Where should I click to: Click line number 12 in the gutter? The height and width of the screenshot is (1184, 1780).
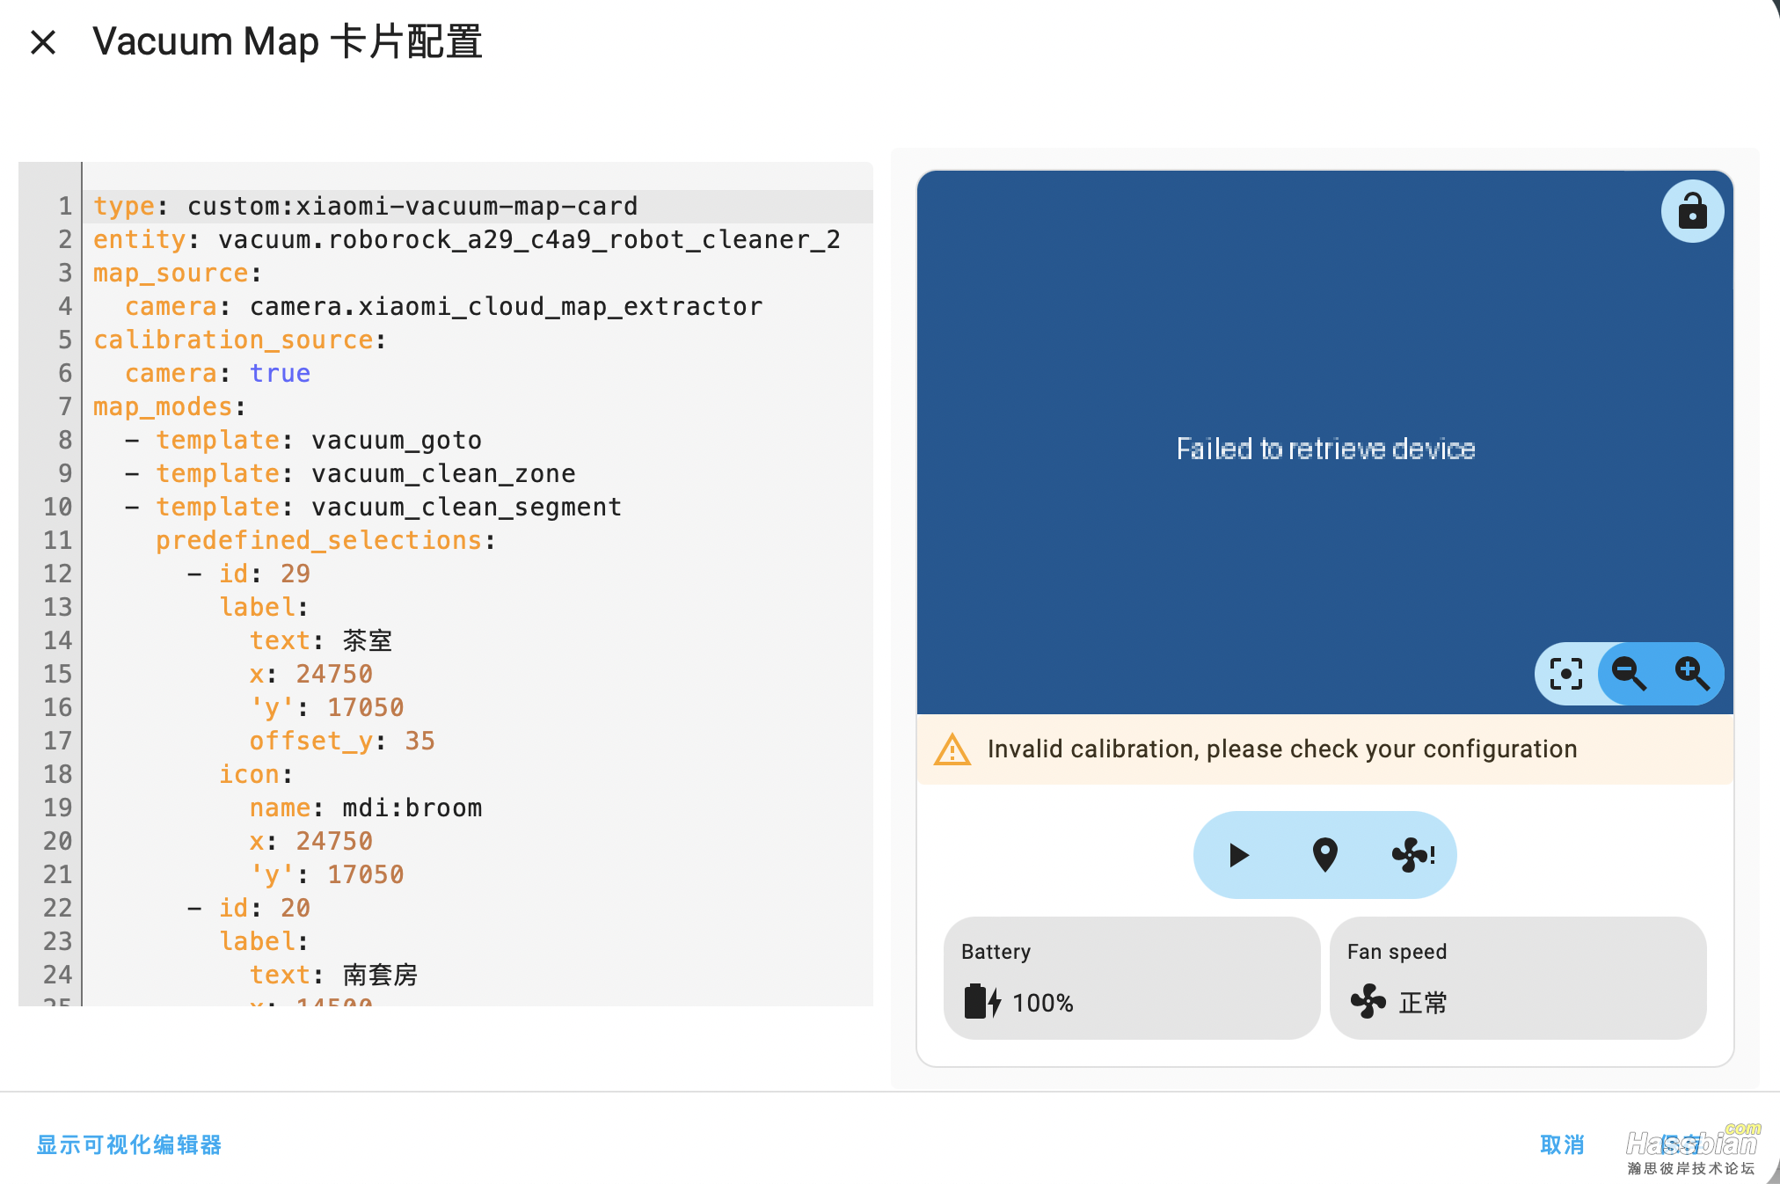pos(57,574)
